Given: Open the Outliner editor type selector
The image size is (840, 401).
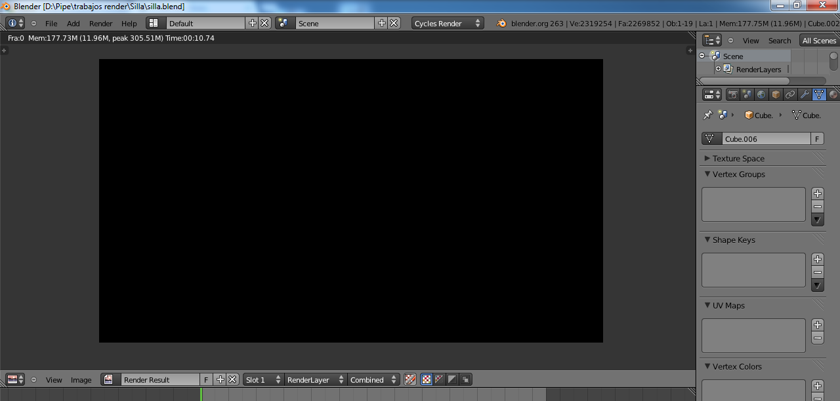Looking at the screenshot, I should tap(711, 40).
